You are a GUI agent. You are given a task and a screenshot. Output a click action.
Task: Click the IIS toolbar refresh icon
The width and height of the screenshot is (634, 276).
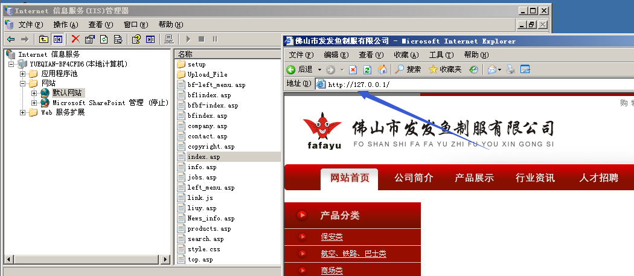pyautogui.click(x=104, y=39)
